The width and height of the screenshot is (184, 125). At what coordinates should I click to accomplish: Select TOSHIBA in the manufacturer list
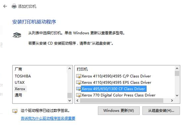(x=23, y=76)
